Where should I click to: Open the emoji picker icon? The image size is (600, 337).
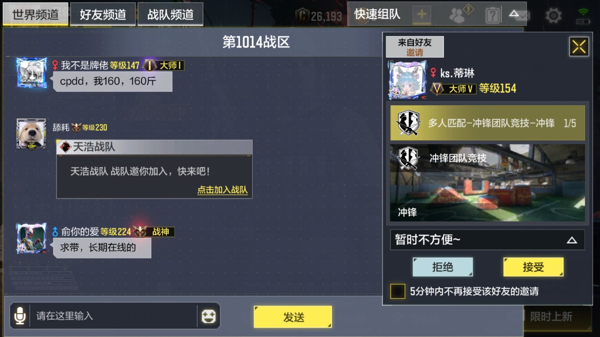[x=208, y=316]
